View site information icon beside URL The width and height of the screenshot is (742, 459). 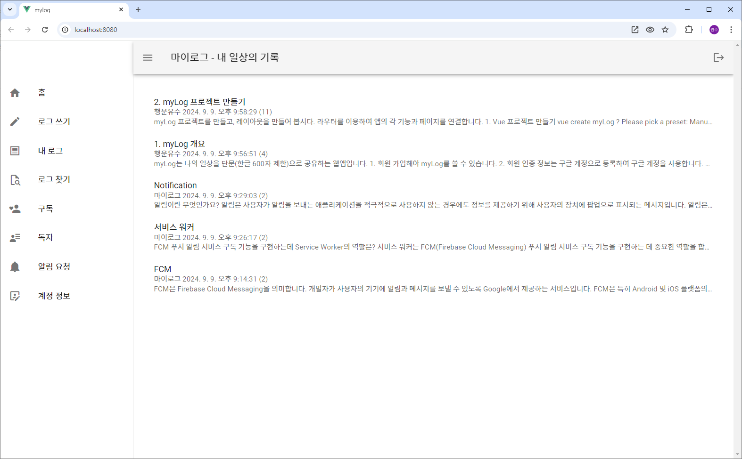pos(65,30)
